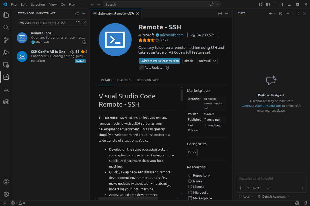310x206 pixels.
Task: Toggle the bottom panel visibility
Action: coord(275,4)
